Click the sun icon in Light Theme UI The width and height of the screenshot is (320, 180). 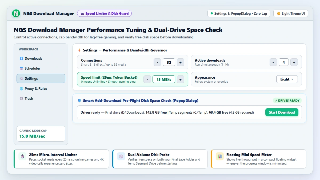coord(278,14)
